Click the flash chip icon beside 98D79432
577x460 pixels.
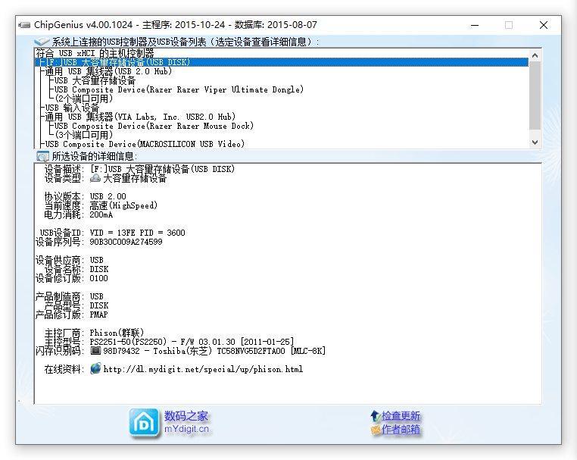[95, 351]
